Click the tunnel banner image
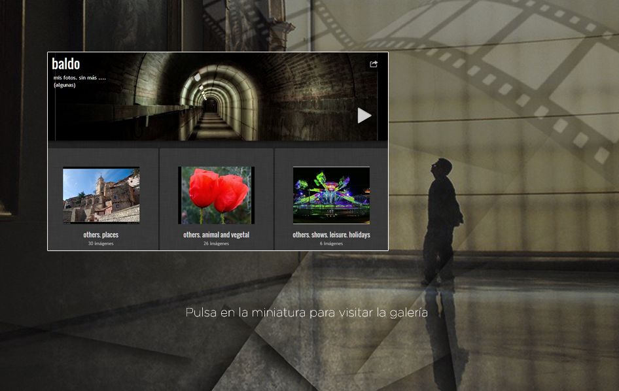 [x=217, y=97]
